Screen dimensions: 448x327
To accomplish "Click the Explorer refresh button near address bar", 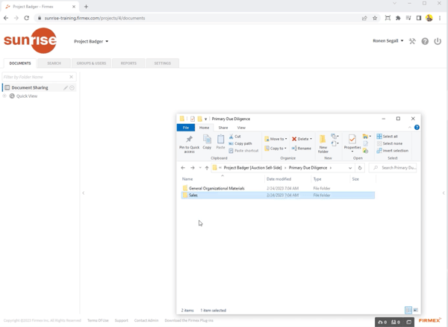I will pyautogui.click(x=360, y=168).
